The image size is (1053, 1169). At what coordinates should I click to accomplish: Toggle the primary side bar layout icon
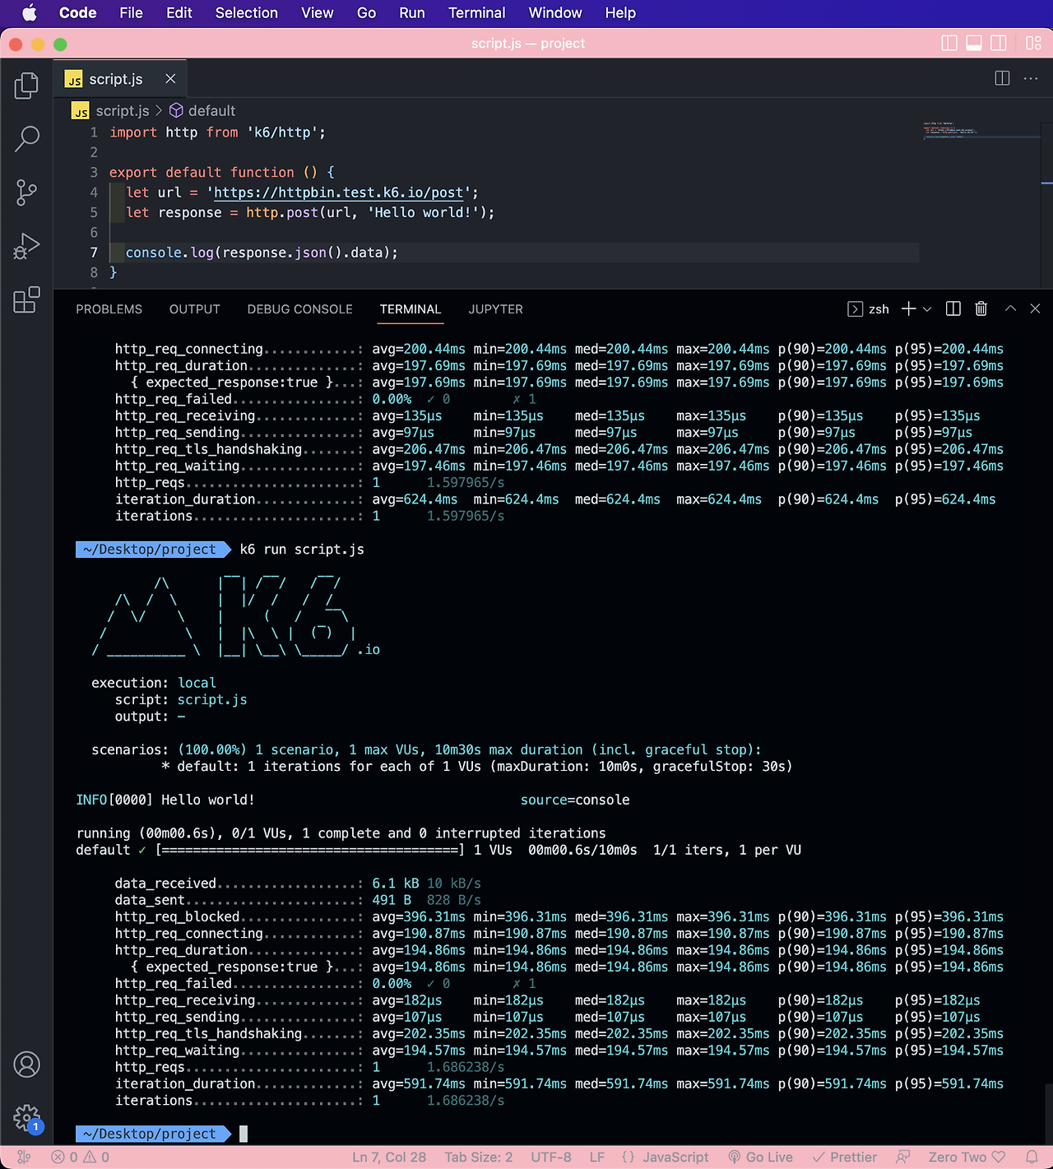pos(949,44)
